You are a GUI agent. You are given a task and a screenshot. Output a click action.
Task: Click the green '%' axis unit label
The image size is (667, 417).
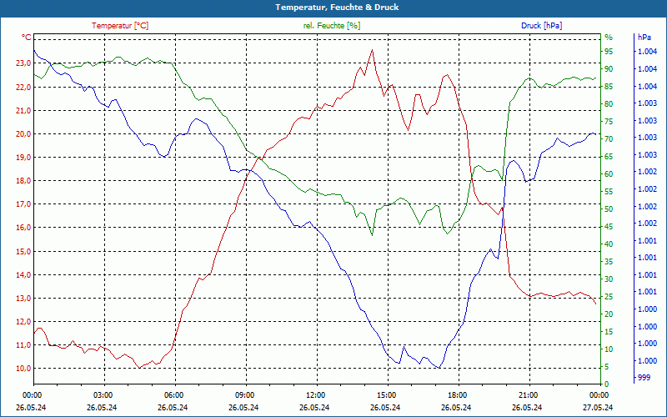(609, 38)
